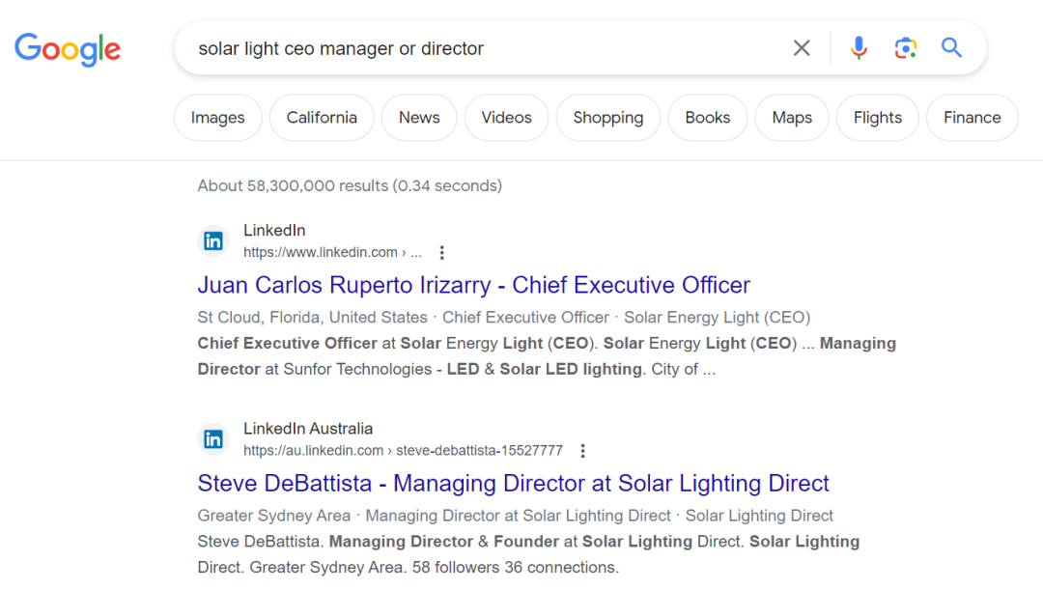Open more options for the LinkedIn result
This screenshot has height=590, width=1043.
click(x=441, y=253)
